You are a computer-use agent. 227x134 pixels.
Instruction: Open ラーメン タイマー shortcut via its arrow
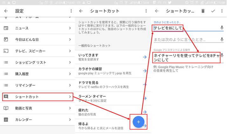click(145, 98)
